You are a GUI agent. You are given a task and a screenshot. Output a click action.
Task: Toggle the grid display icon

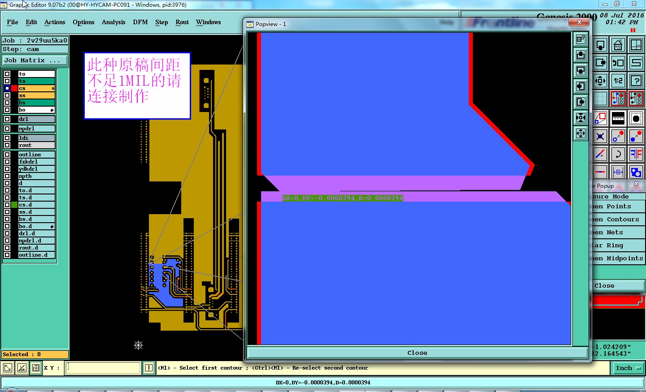pos(600,99)
